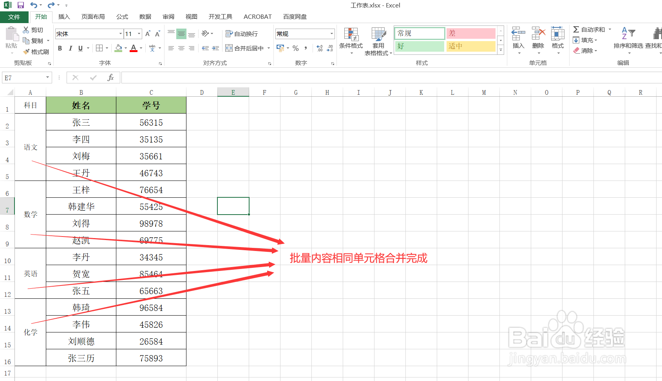
Task: Toggle Italic formatting
Action: 71,48
